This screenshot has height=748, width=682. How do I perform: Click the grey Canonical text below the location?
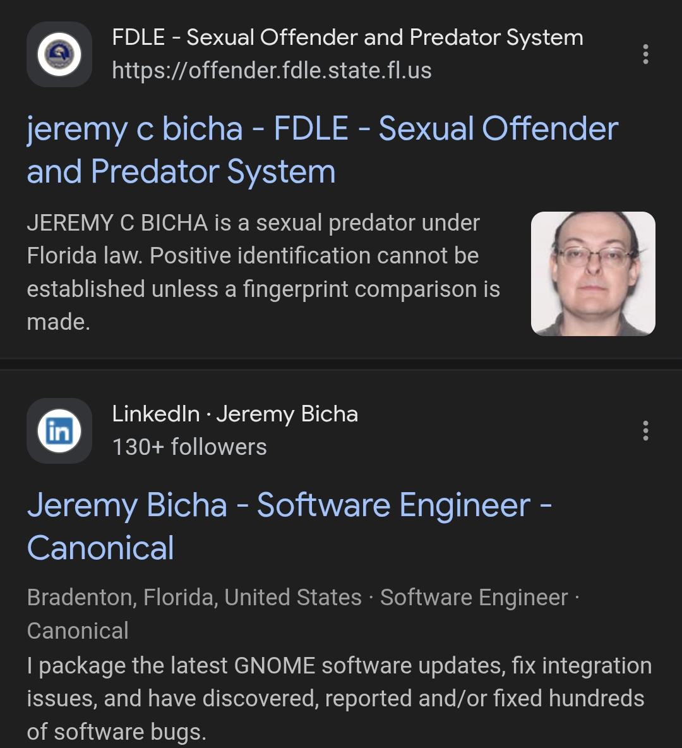[78, 630]
